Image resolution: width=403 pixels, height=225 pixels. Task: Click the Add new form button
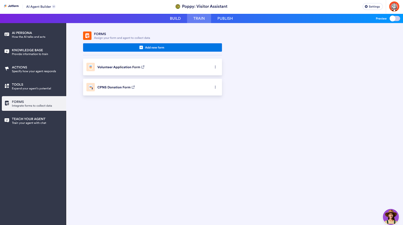[152, 48]
